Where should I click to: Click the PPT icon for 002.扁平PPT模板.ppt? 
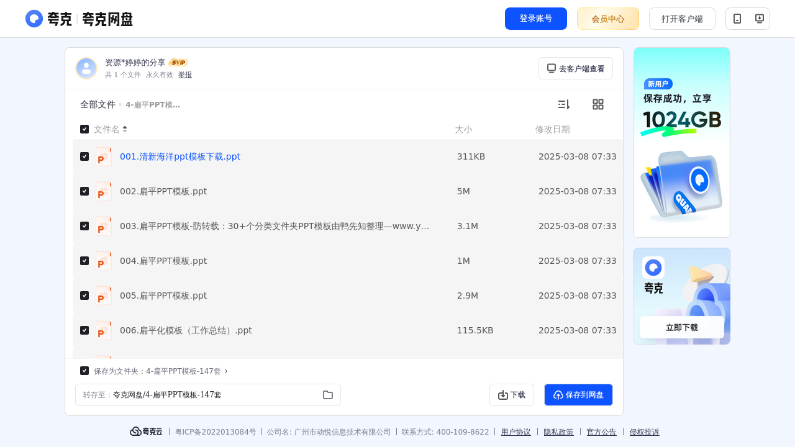(104, 191)
